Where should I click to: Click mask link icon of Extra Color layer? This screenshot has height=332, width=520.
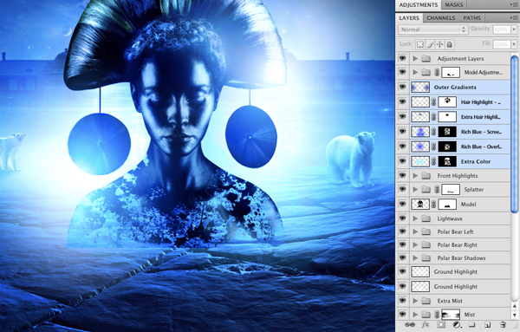click(433, 161)
